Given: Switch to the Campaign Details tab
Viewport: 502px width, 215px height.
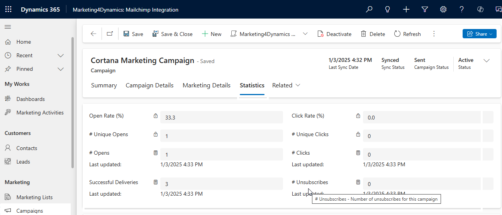Looking at the screenshot, I should click(149, 85).
